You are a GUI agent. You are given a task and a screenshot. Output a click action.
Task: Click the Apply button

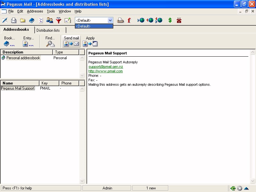90,41
